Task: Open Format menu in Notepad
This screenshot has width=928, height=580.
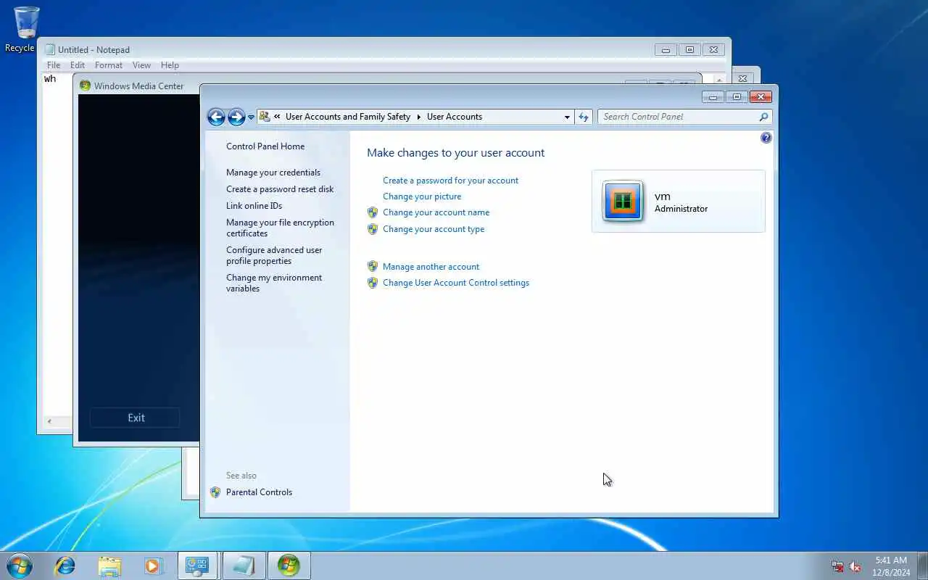Action: coord(109,65)
